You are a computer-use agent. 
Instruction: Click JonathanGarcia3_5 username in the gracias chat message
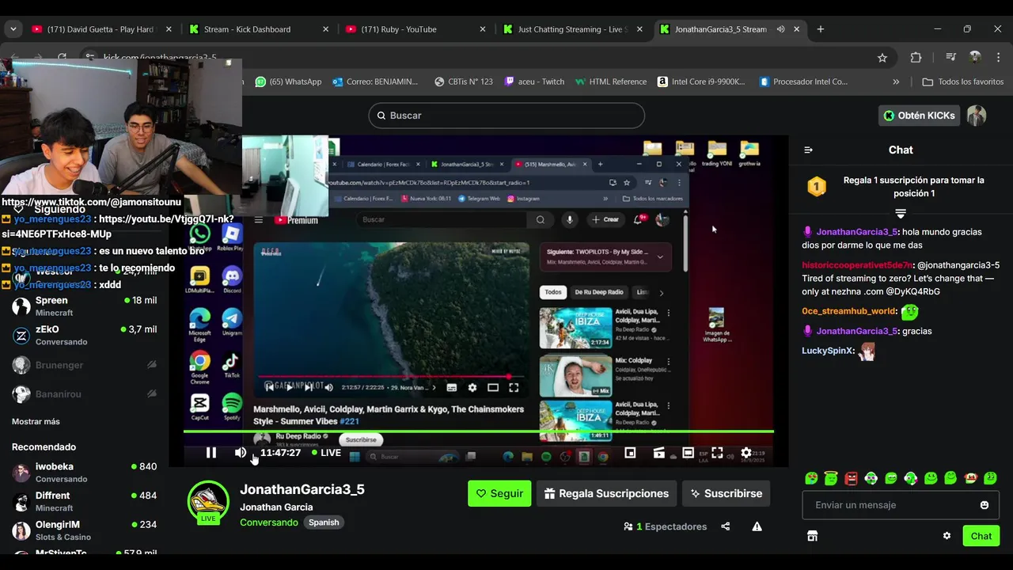(857, 331)
